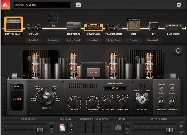Open the Cabinet type dropdown
Image resolution: width=187 pixels, height=135 pixels.
click(x=134, y=40)
